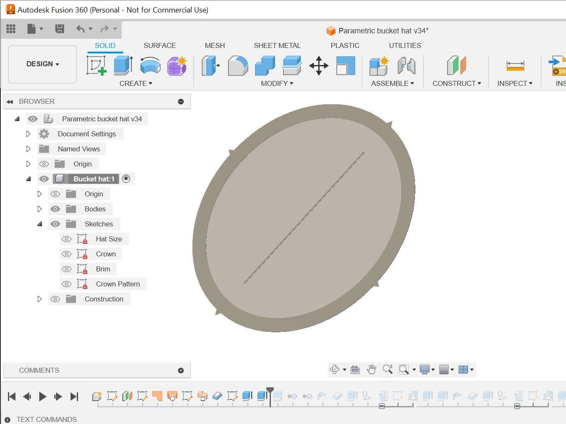This screenshot has width=566, height=424.
Task: Minimize the BROWSER panel with the minus button
Action: click(181, 101)
